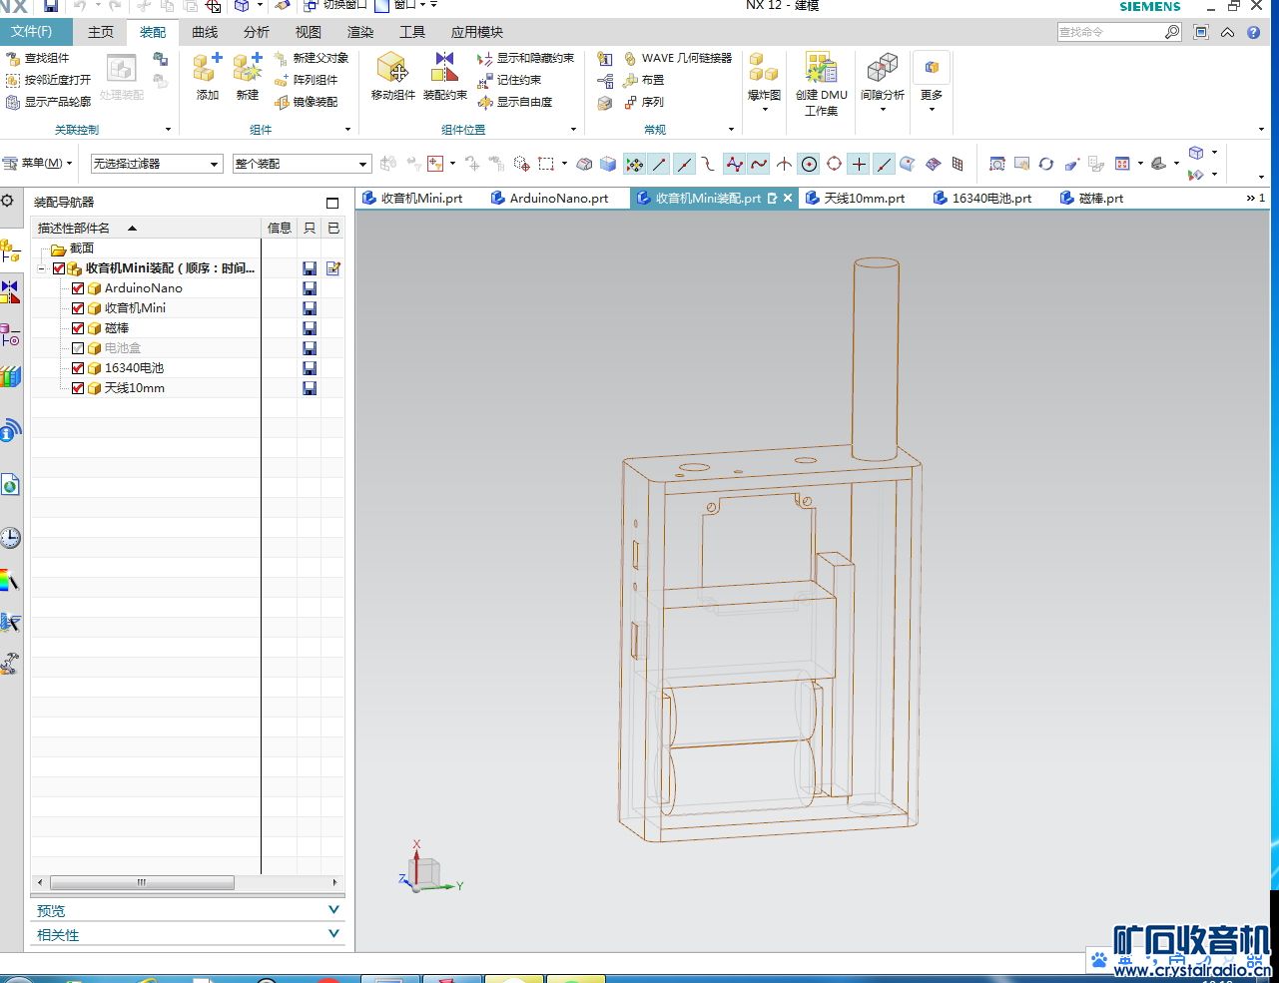The height and width of the screenshot is (983, 1279).
Task: Click in the 查找命令 search field
Action: click(1110, 32)
